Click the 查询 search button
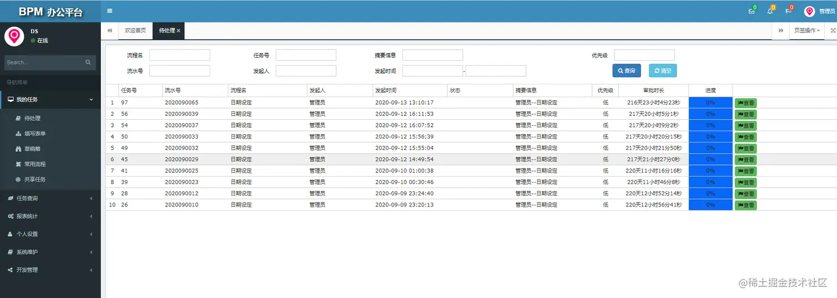 (x=627, y=71)
